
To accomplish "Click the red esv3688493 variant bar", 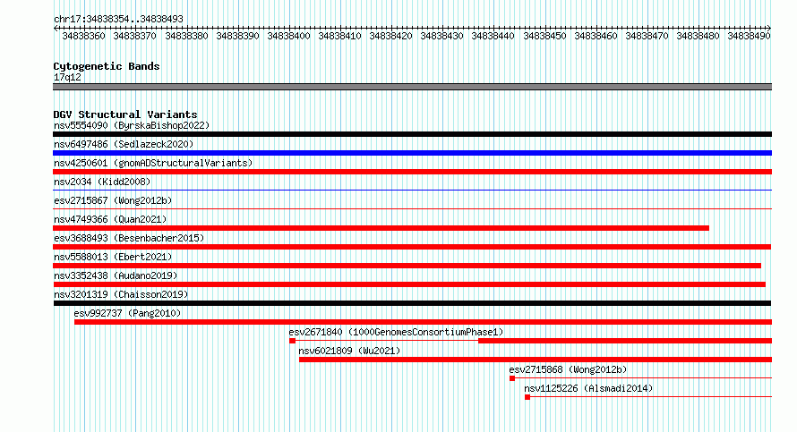I will pos(412,247).
